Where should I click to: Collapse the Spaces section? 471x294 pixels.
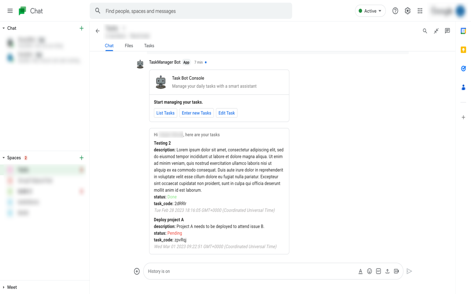click(x=4, y=157)
